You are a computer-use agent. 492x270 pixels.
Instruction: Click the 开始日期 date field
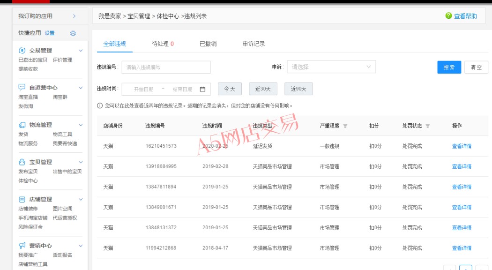click(144, 89)
